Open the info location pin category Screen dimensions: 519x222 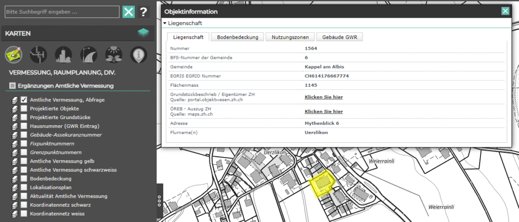[x=137, y=54]
